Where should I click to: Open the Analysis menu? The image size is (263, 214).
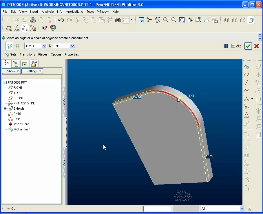pos(48,12)
